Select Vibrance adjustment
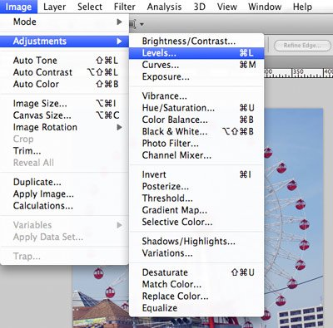The width and height of the screenshot is (333, 328). click(196, 96)
